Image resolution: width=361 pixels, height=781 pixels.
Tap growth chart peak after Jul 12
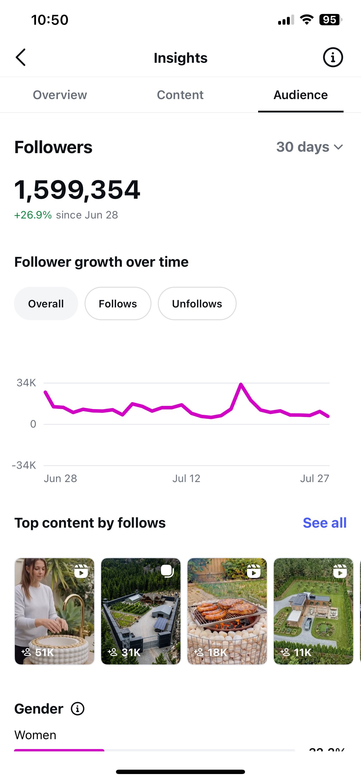coord(241,384)
